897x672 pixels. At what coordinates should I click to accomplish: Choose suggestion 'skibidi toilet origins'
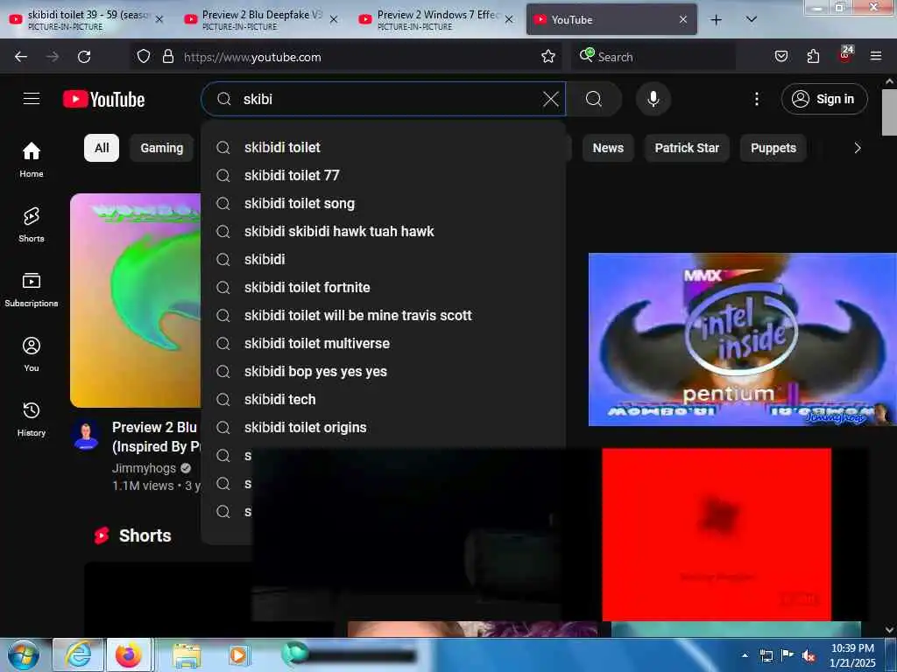coord(384,427)
